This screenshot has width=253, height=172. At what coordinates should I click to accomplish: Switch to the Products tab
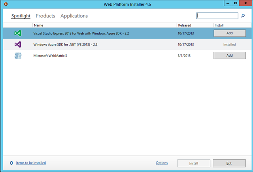45,16
